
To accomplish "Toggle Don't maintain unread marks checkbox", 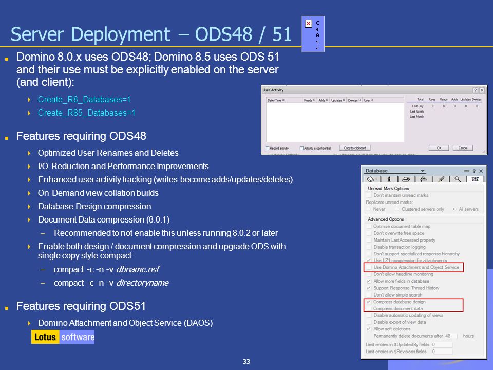I will 369,195.
